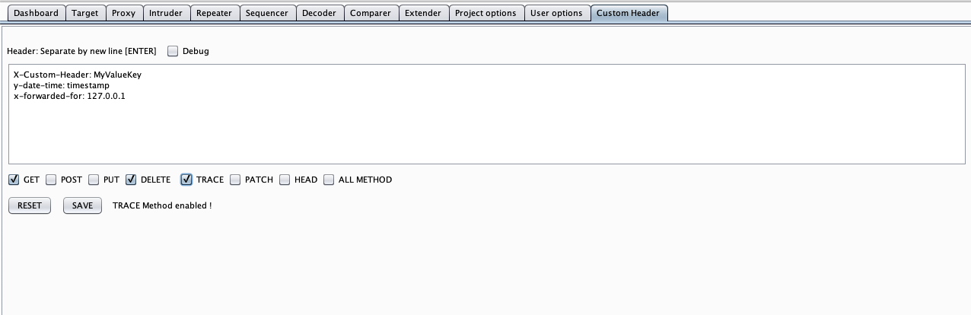Open the Comparer tab
Viewport: 971px width, 315px height.
(371, 13)
